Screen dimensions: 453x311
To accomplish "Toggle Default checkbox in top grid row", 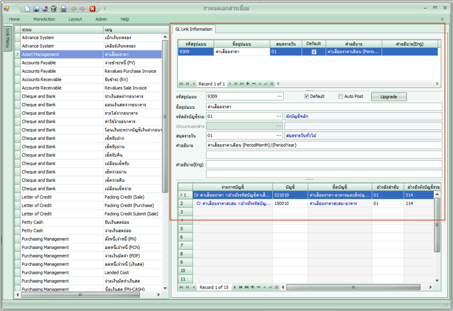I will click(x=314, y=52).
